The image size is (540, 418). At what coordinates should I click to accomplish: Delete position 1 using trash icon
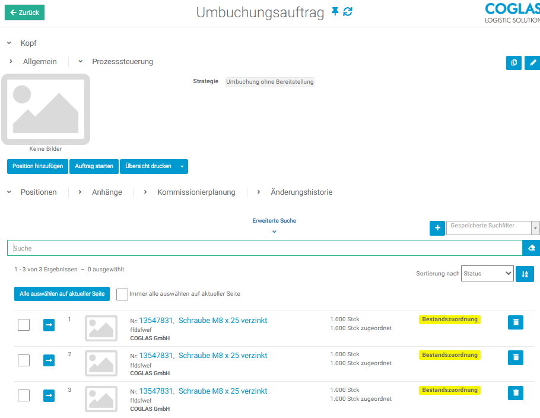[x=516, y=322]
